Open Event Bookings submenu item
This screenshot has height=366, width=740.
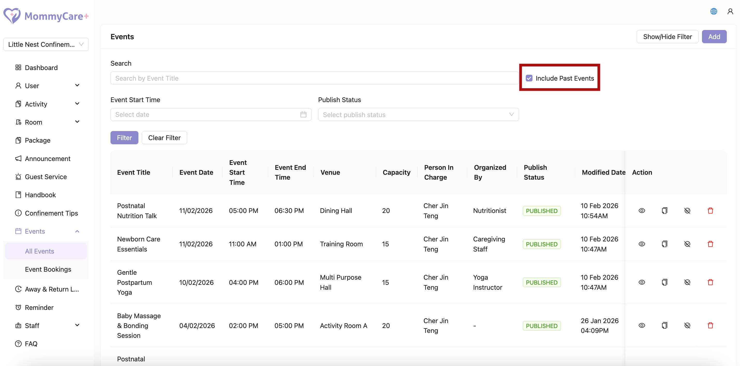[48, 269]
